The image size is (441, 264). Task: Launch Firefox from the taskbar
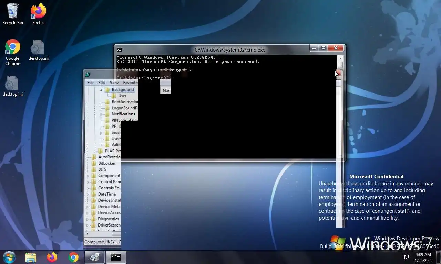[x=52, y=257]
